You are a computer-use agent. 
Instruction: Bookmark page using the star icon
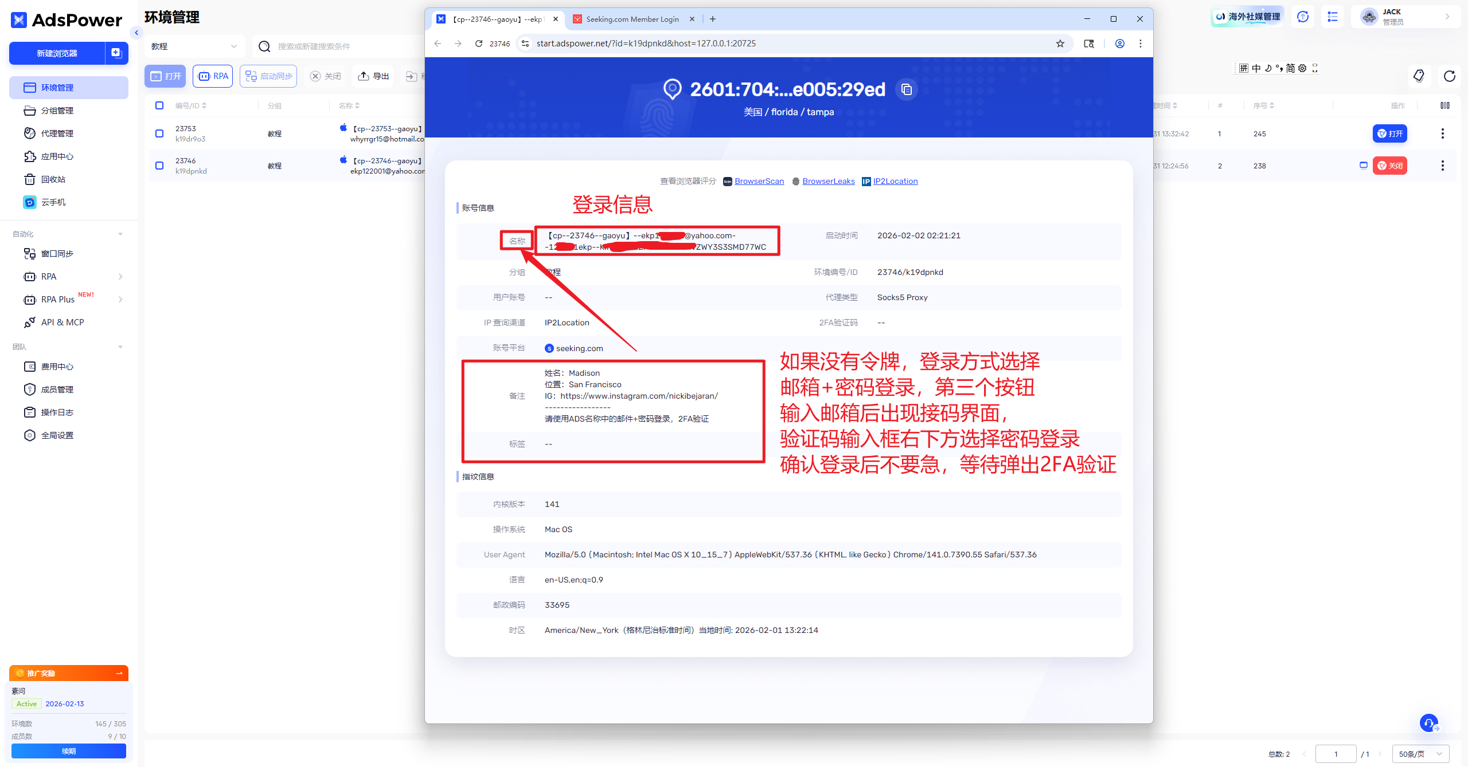coord(1060,44)
